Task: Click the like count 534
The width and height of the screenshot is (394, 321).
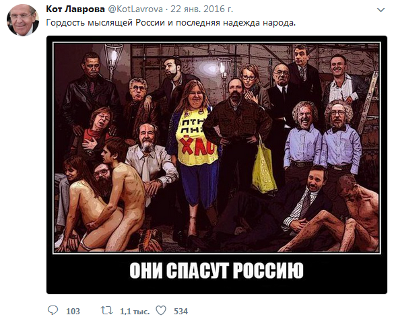Action: pos(180,311)
